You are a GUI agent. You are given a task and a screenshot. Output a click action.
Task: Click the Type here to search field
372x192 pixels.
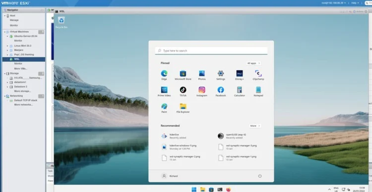(211, 51)
